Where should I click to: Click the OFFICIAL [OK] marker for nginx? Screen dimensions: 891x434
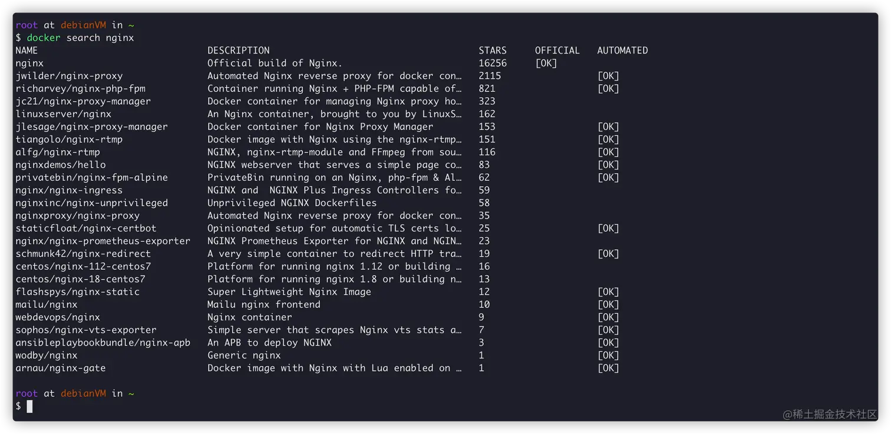coord(546,63)
